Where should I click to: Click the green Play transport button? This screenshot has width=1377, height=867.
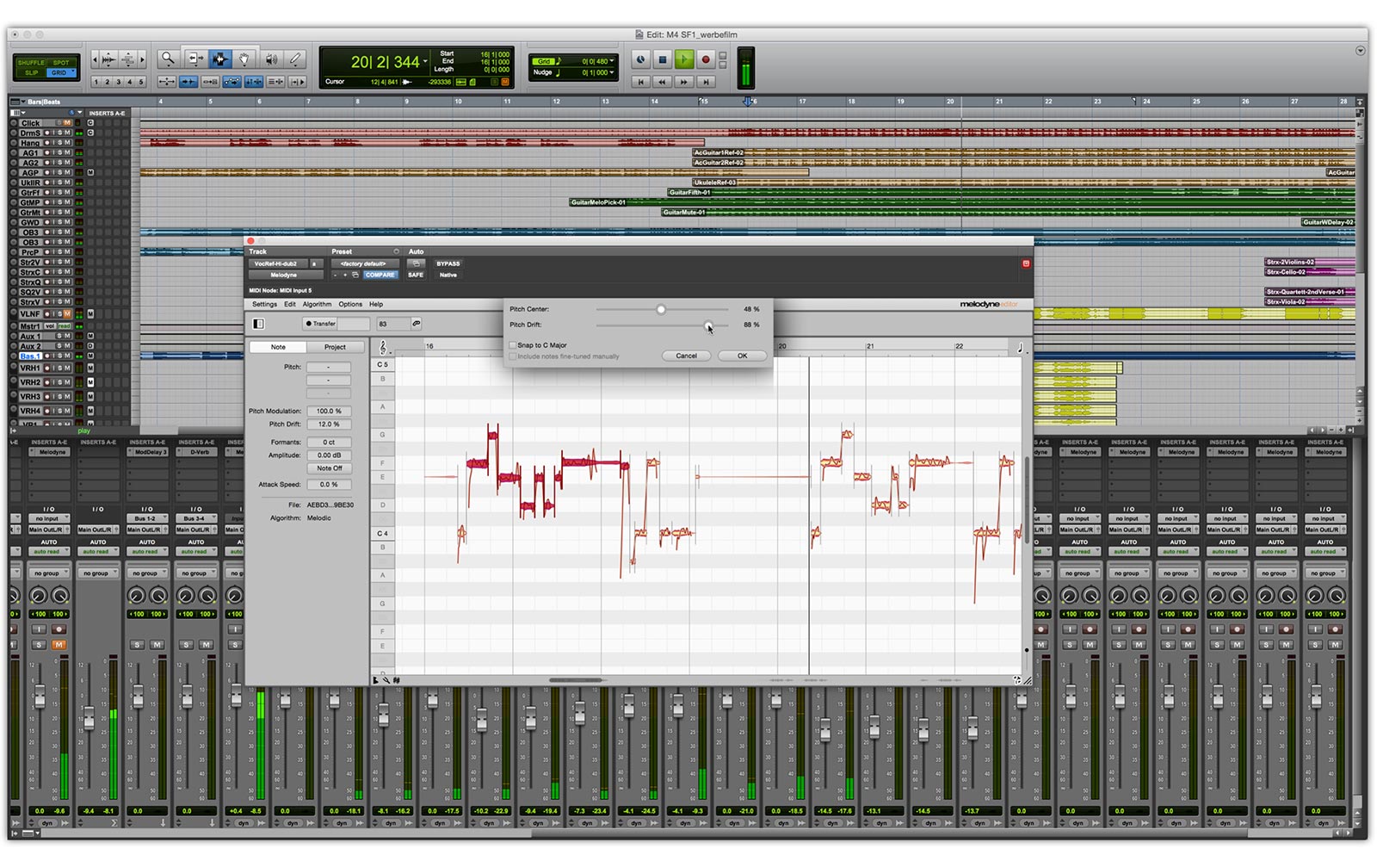click(684, 59)
